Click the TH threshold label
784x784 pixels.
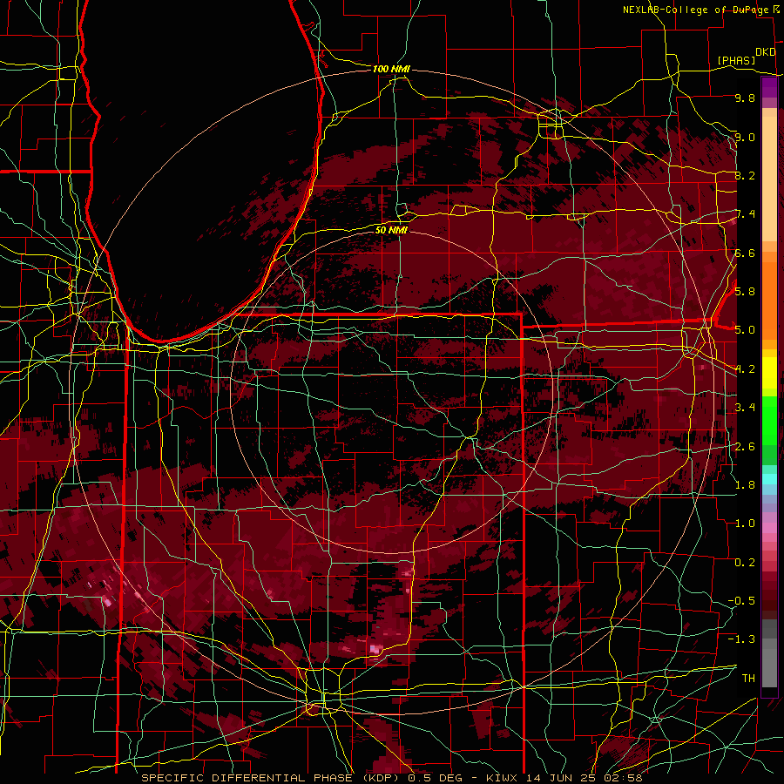tap(748, 679)
